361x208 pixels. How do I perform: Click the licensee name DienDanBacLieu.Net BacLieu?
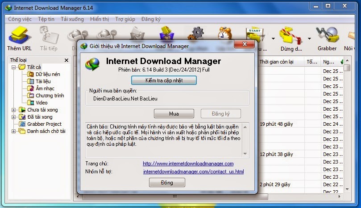(125, 99)
